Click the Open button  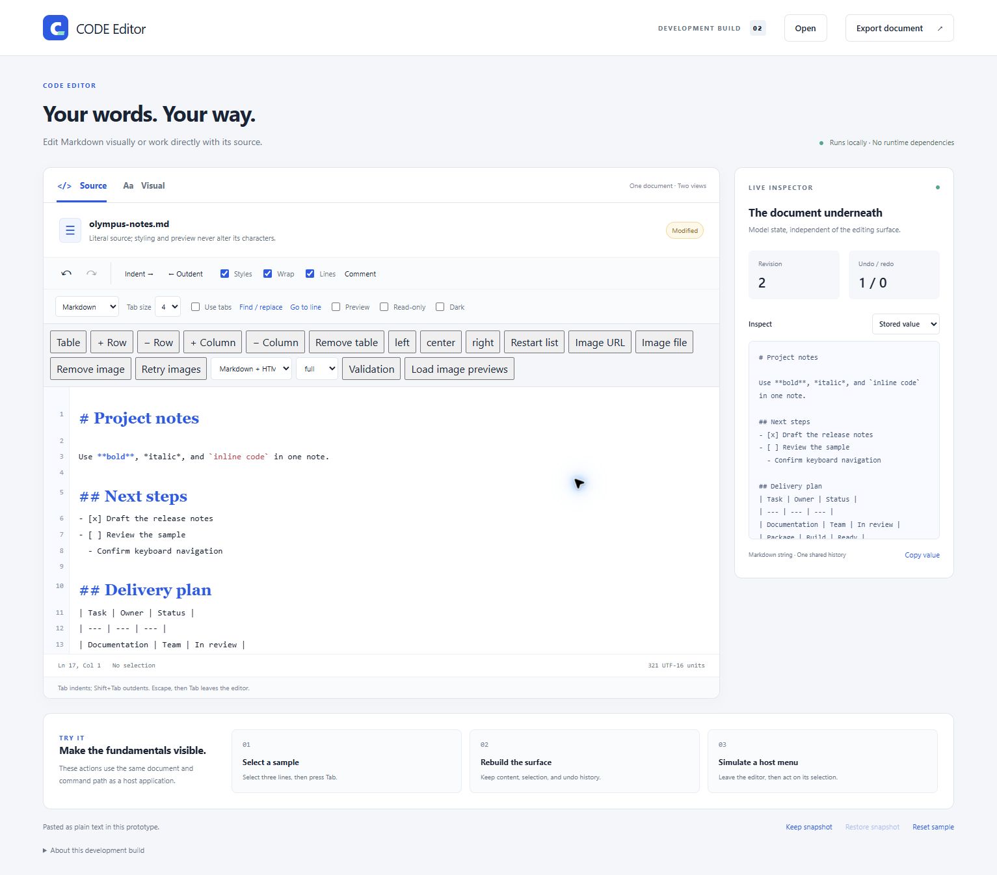coord(805,29)
